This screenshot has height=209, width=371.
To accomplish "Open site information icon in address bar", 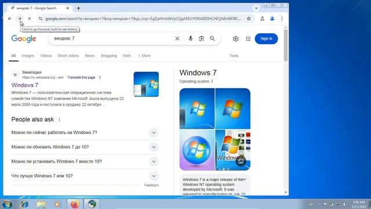I will tap(41, 19).
